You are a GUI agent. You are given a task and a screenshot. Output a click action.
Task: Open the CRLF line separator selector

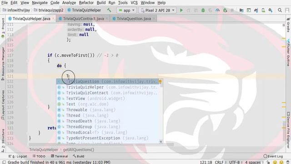[221, 162]
